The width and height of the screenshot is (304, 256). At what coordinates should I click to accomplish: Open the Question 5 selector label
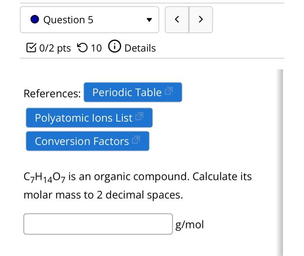click(x=68, y=20)
